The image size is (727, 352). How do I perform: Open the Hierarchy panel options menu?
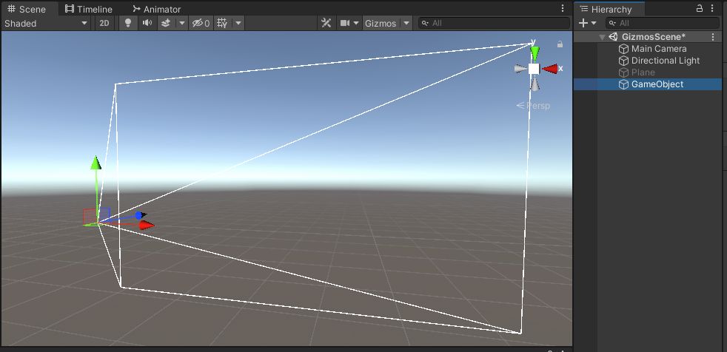coord(713,8)
